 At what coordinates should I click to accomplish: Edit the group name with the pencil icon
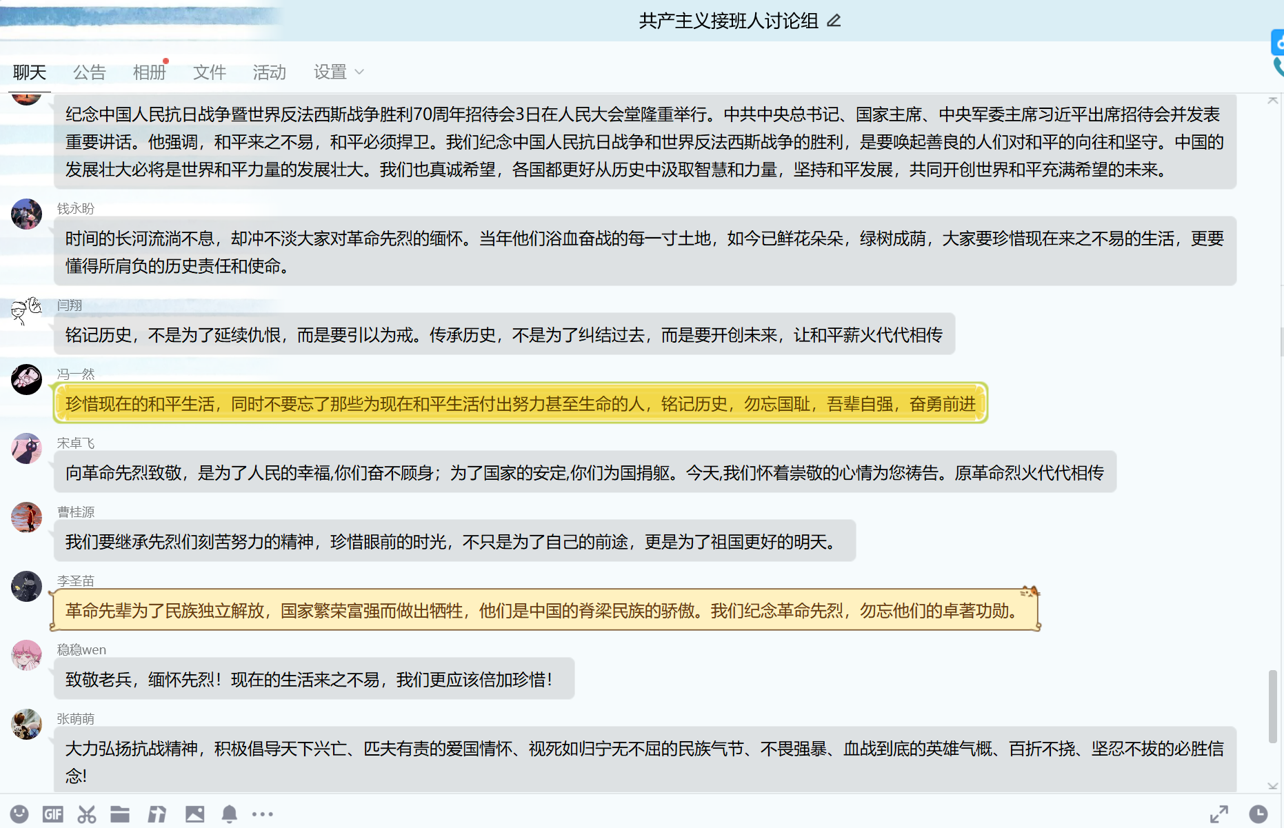(834, 21)
